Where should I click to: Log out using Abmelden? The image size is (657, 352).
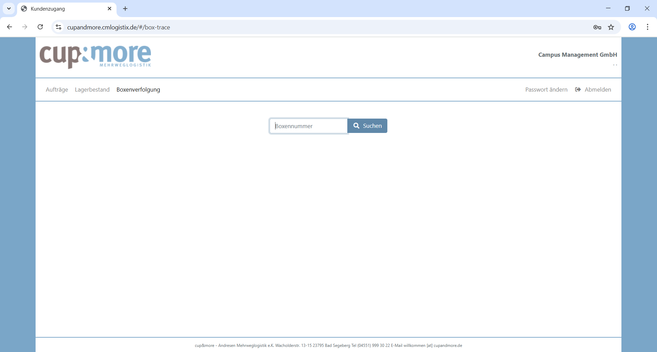[593, 90]
